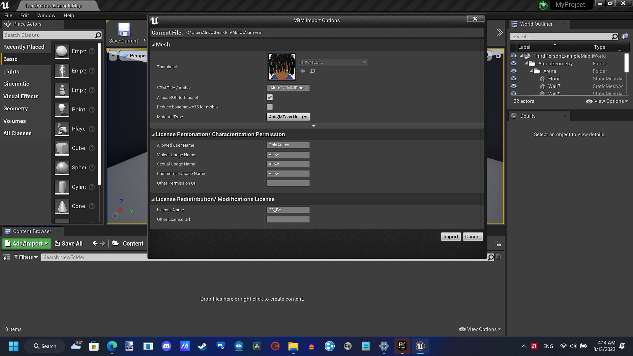Open the Window menu
Image resolution: width=633 pixels, height=356 pixels.
[46, 15]
